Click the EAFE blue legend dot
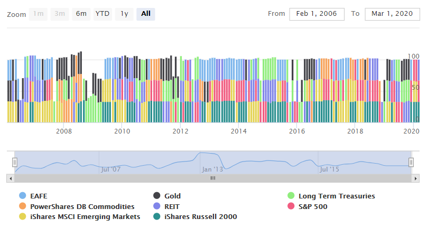The image size is (428, 228). coord(23,196)
